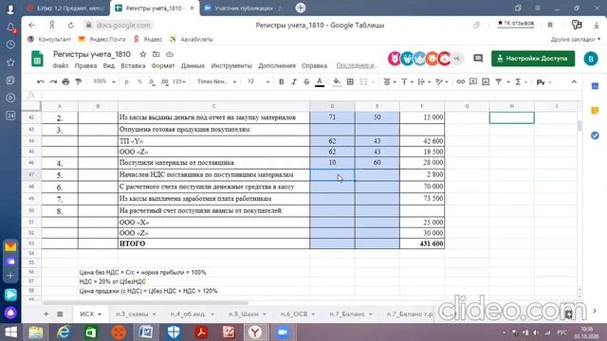Open the Вставка menu

(133, 65)
